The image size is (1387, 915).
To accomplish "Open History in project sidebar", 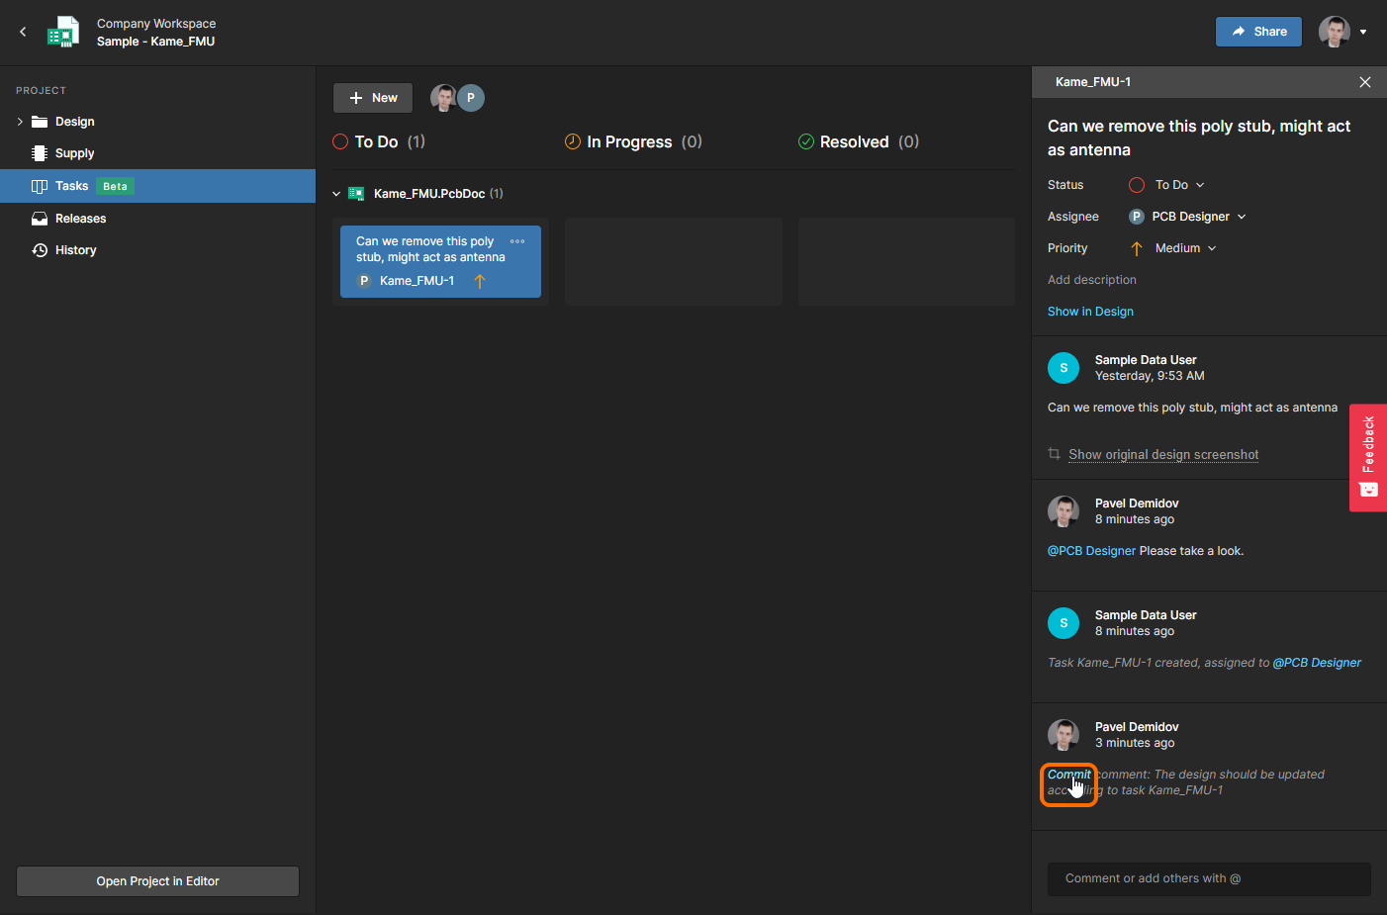I will point(75,250).
